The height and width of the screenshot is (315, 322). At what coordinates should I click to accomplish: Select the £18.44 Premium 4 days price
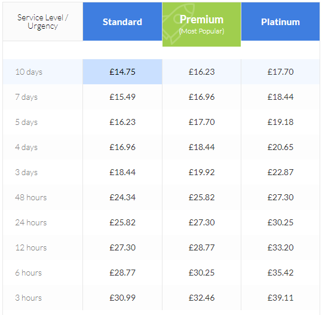click(201, 147)
